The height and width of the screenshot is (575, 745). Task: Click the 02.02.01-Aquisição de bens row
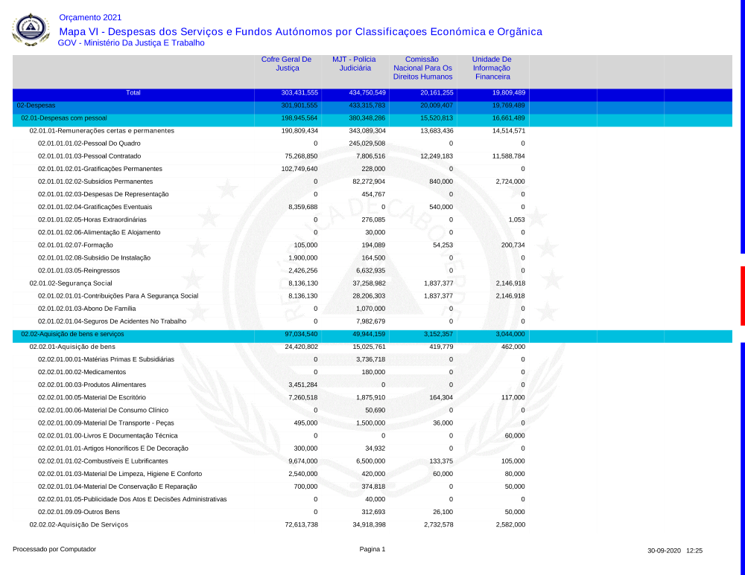pos(72,347)
